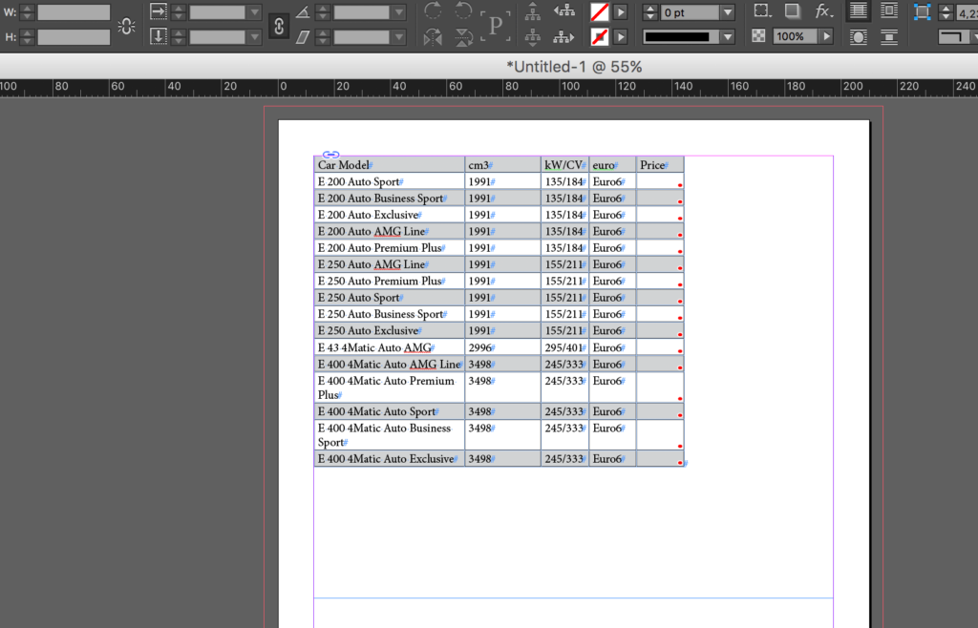978x628 pixels.
Task: Click the Rotate 90° counter-clockwise icon
Action: coord(463,10)
